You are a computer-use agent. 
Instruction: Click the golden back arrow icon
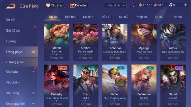(11, 6)
